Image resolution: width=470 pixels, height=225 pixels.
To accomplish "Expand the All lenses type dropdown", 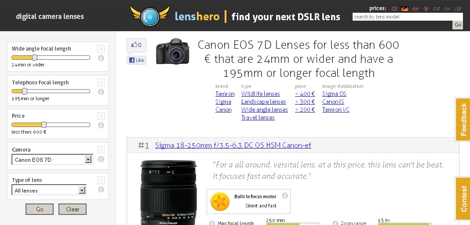I will [49, 190].
